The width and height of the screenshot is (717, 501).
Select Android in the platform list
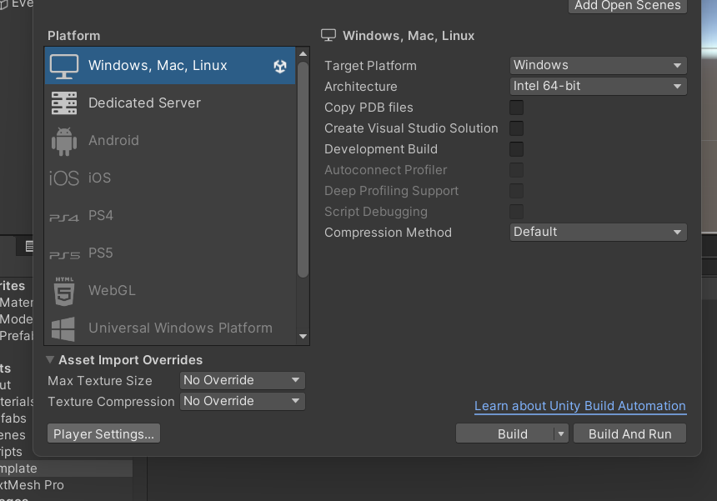click(170, 141)
